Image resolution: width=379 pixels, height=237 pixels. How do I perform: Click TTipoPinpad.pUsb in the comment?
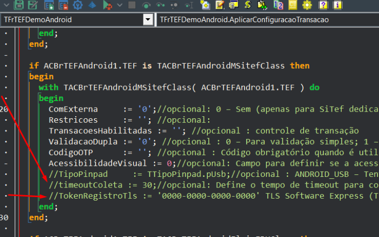click(x=186, y=174)
